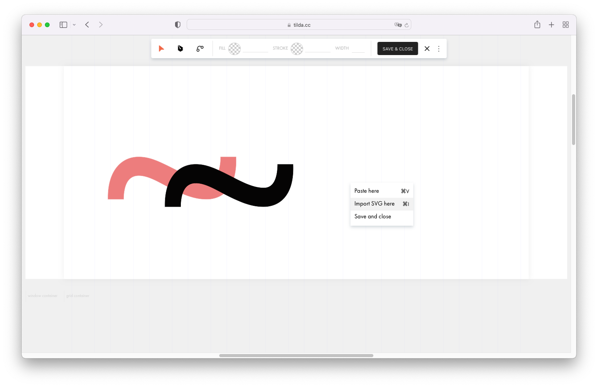Choose Import SVG here from the context menu
Screen dimensions: 598x387
pos(374,204)
